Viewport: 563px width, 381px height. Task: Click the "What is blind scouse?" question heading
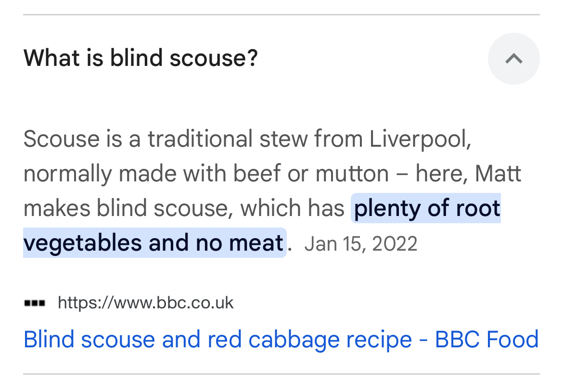(141, 58)
